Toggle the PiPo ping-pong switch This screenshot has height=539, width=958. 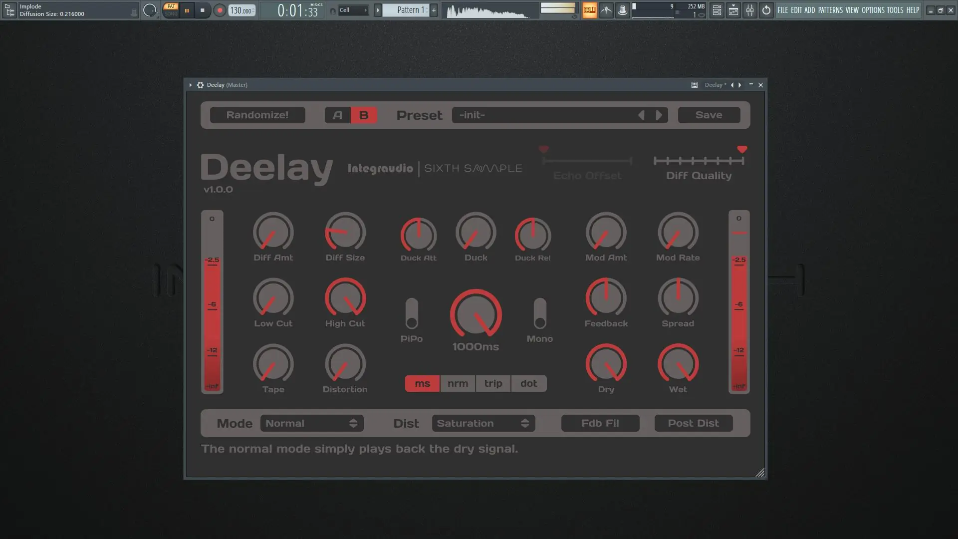[x=412, y=314]
